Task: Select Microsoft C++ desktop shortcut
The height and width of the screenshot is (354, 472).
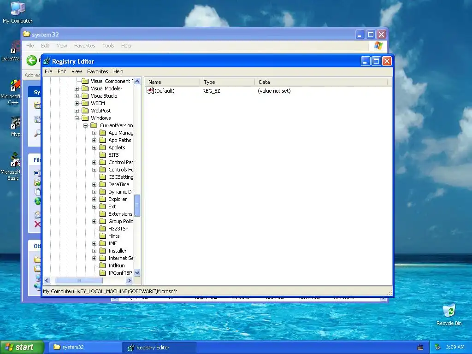Action: (x=11, y=92)
